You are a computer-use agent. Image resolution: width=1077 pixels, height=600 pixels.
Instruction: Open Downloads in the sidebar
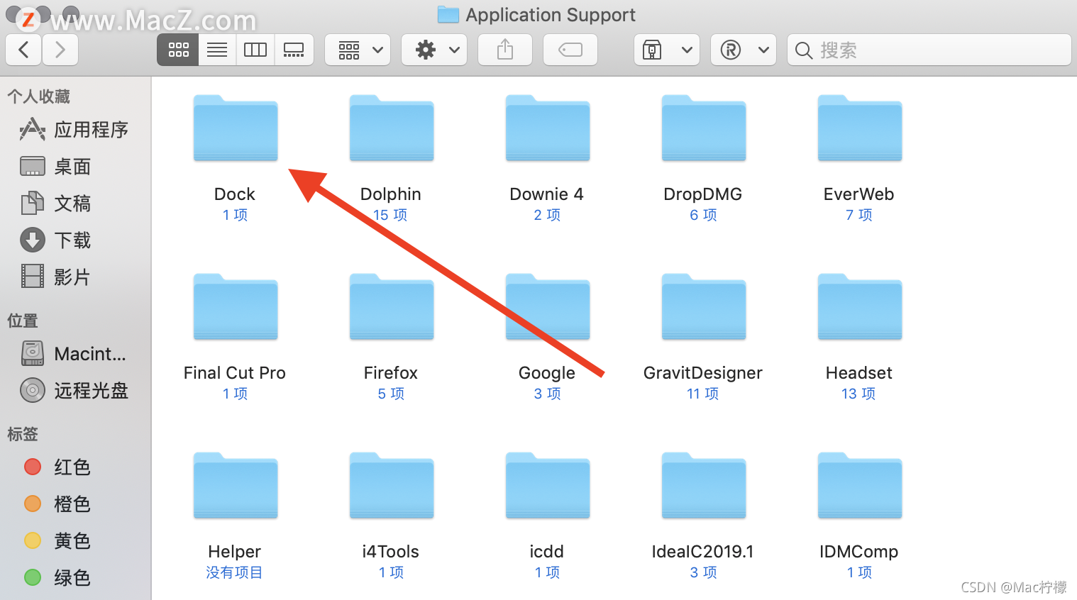click(x=56, y=240)
